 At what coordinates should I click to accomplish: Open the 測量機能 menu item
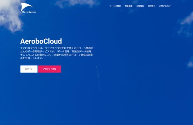tap(128, 6)
